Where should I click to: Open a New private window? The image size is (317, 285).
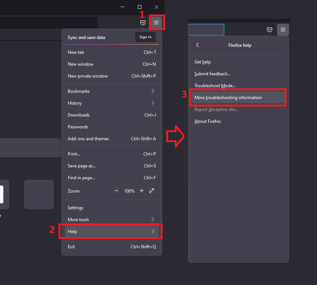point(112,76)
